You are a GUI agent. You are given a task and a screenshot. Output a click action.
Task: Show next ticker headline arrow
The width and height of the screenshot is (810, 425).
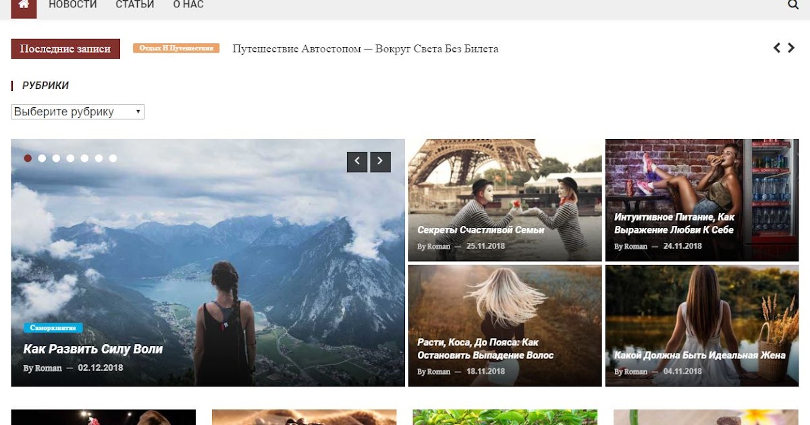tap(791, 48)
